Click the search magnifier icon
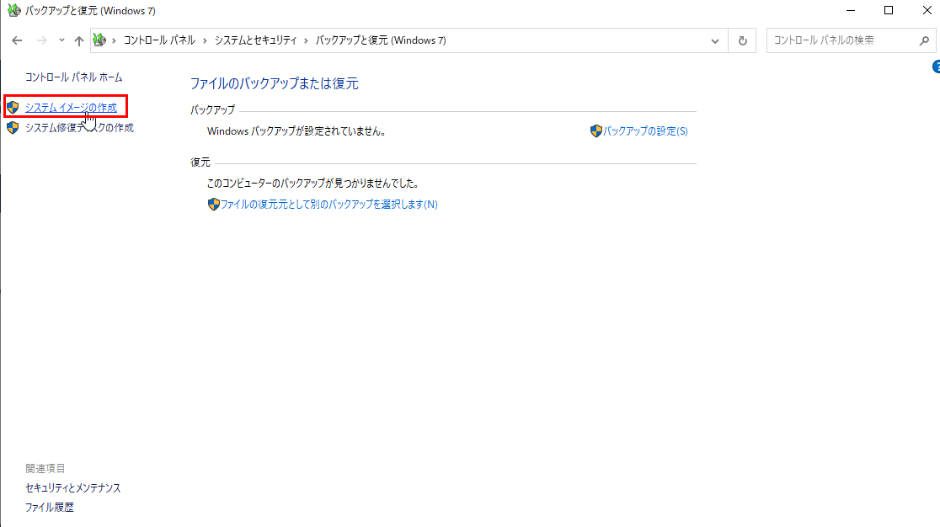Screen dimensions: 940x527 pyautogui.click(x=924, y=40)
